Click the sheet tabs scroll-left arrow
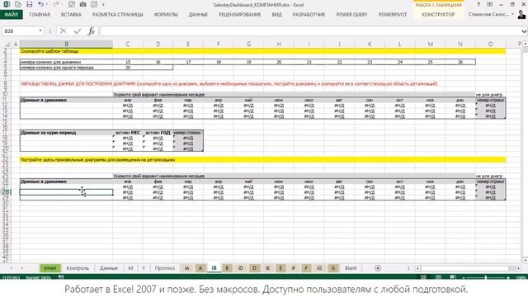 point(11,268)
